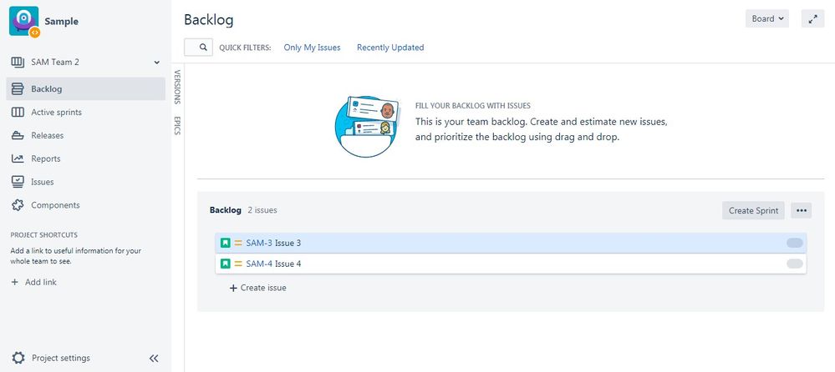Click the SAM Team 2 board icon
The width and height of the screenshot is (835, 372).
tap(18, 63)
